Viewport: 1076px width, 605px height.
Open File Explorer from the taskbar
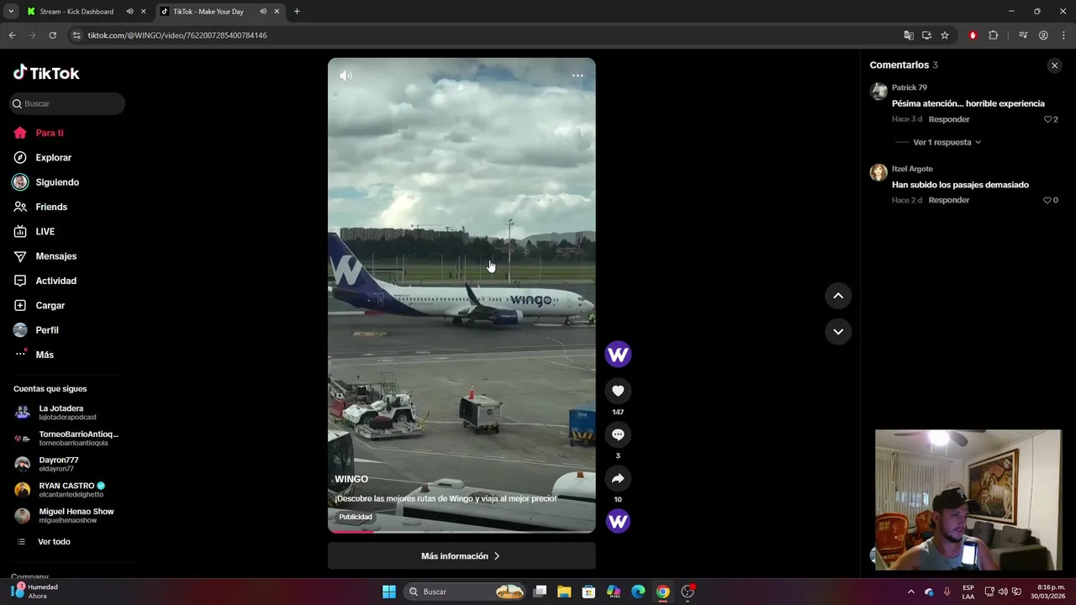pyautogui.click(x=564, y=592)
